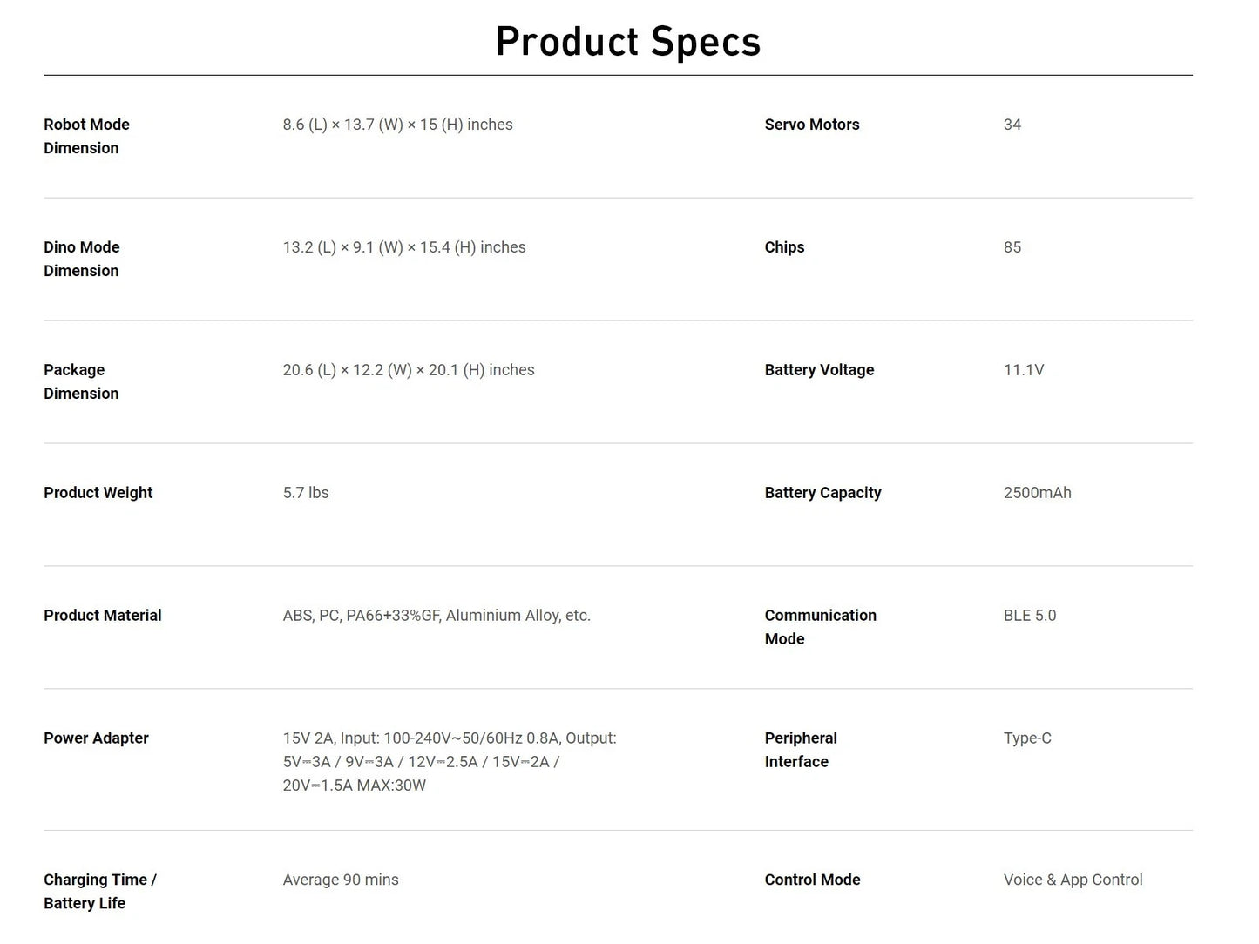Click the Average 90 mins value
Viewport: 1259px width, 944px height.
[x=341, y=880]
